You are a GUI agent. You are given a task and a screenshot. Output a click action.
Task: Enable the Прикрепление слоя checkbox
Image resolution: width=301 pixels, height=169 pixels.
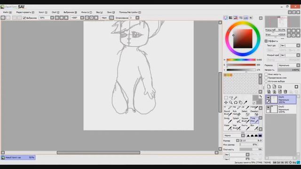pos(266,78)
